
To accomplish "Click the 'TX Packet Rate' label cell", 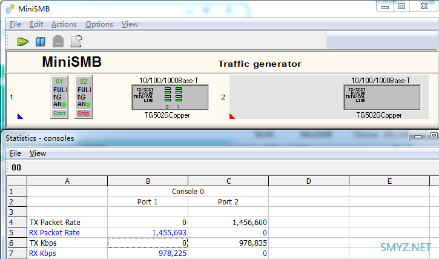I will [x=67, y=223].
